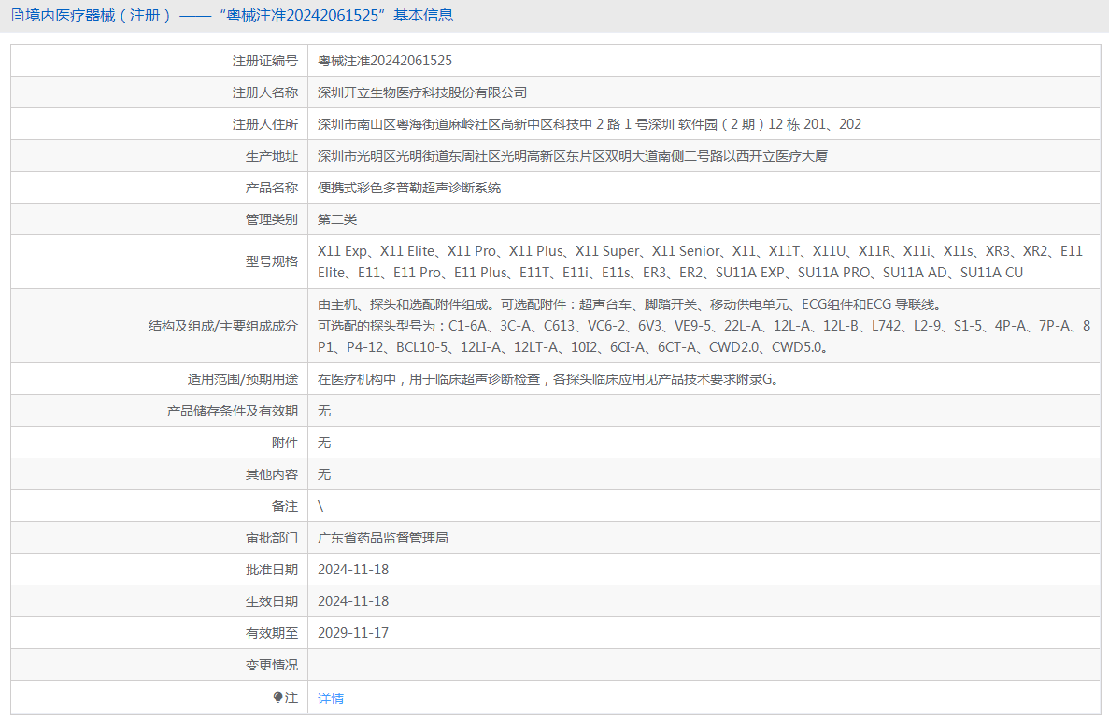Click the 无 value in 产品储存条件及有效期 row
This screenshot has width=1109, height=719.
click(x=324, y=412)
